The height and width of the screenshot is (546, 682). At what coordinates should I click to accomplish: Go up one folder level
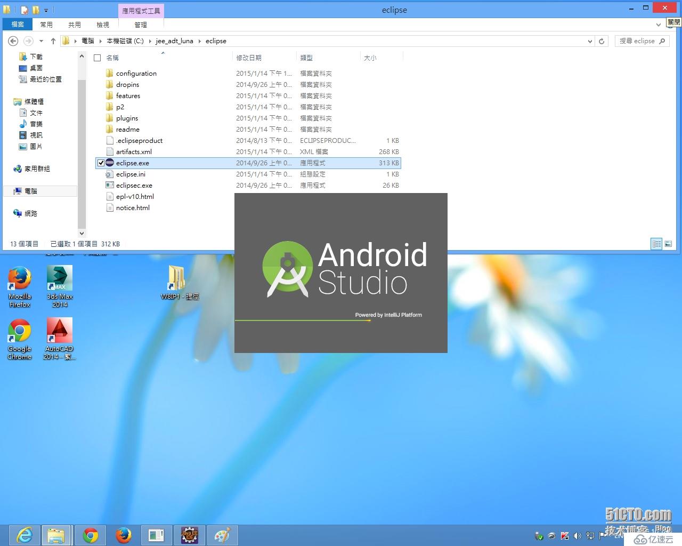coord(53,41)
